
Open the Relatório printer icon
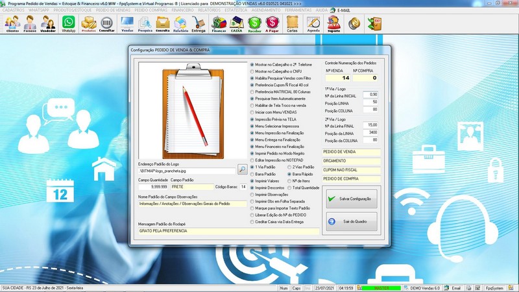(x=180, y=24)
